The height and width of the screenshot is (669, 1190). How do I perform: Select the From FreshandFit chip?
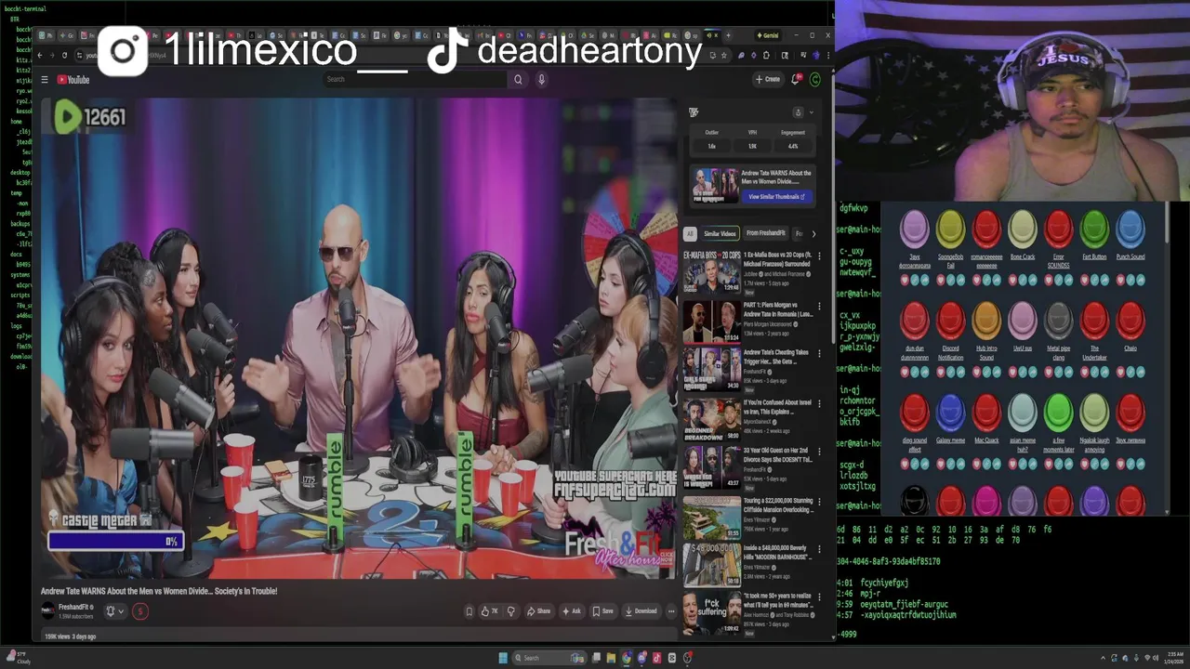click(x=765, y=233)
